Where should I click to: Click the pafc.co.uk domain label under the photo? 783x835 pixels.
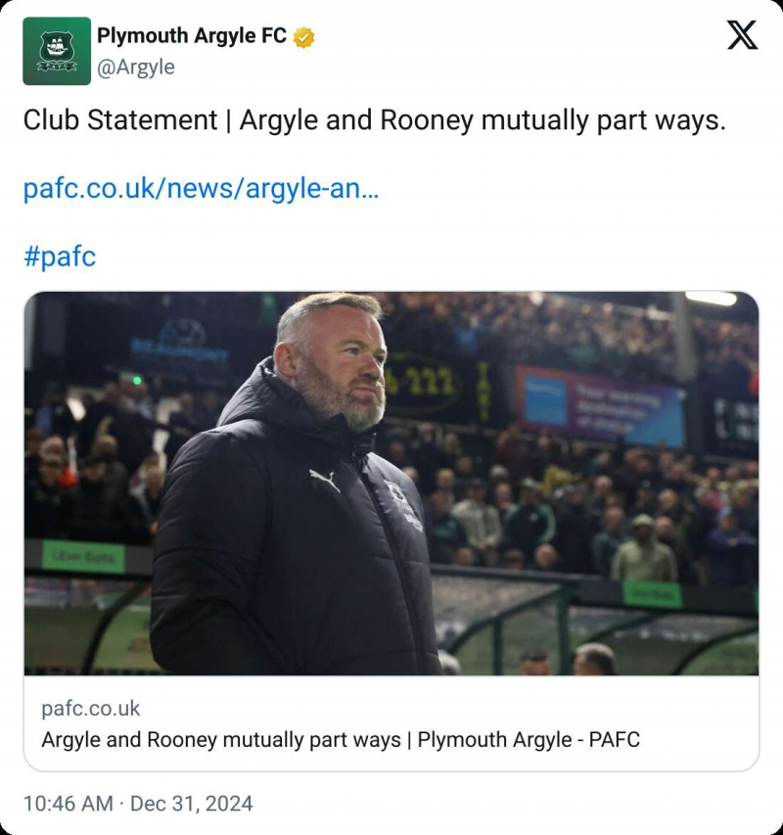(x=91, y=709)
